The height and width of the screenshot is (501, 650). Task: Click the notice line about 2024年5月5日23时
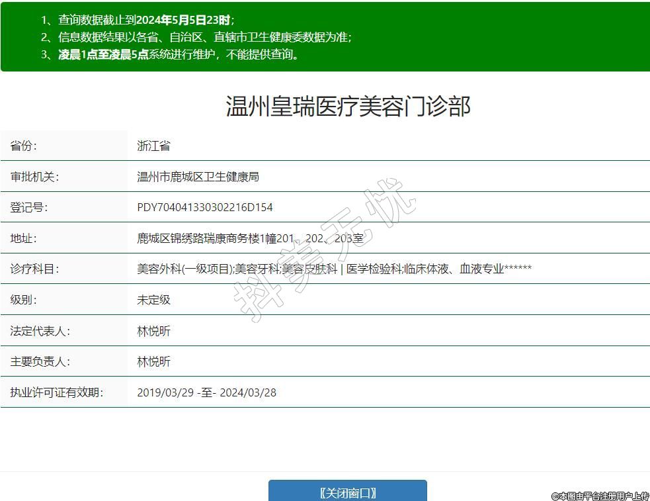[145, 20]
